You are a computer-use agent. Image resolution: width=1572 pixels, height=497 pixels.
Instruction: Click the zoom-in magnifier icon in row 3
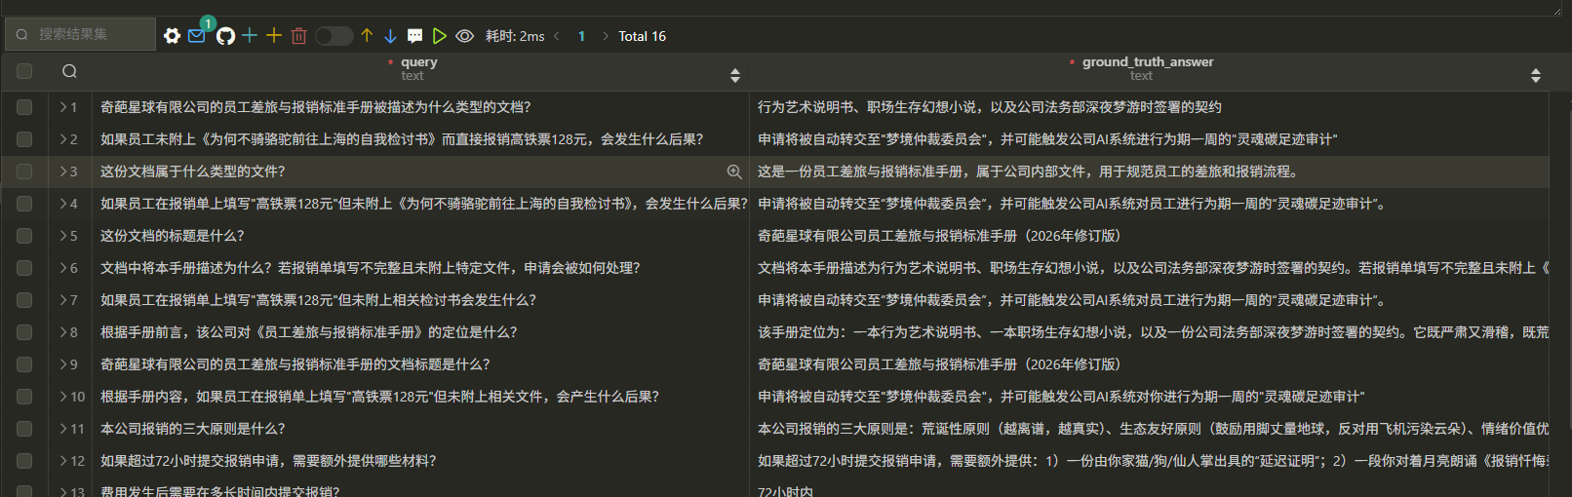(x=734, y=172)
